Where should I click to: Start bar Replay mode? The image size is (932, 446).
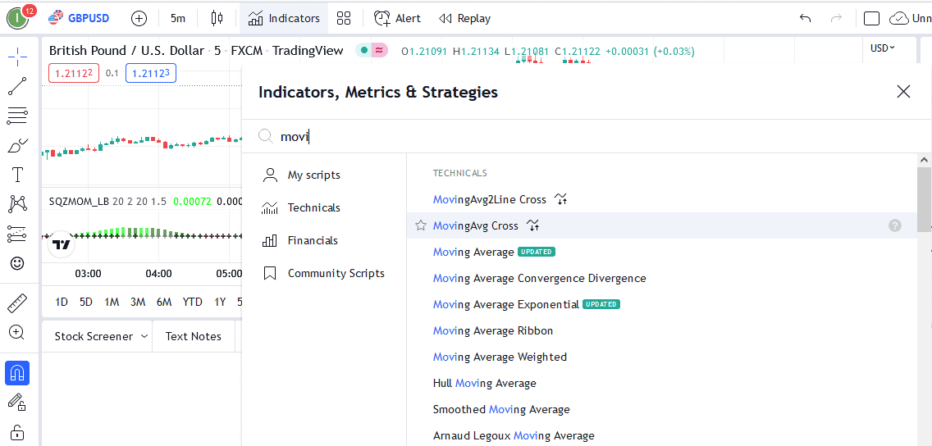coord(464,18)
